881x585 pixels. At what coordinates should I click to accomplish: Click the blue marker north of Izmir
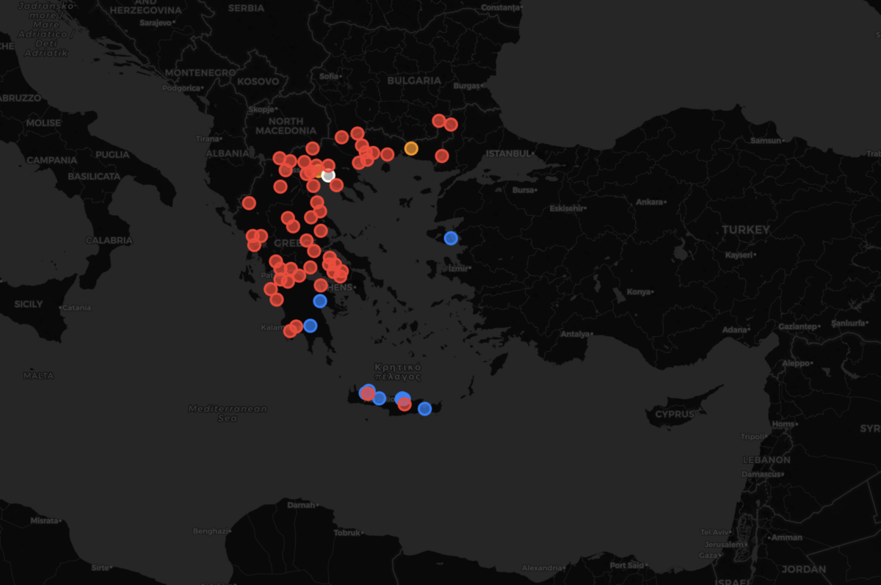click(x=451, y=238)
